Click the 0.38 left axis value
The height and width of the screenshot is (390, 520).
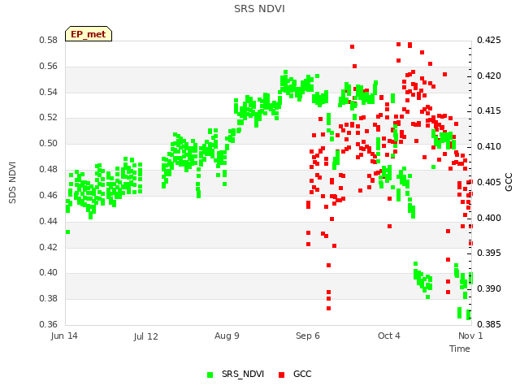tap(49, 298)
